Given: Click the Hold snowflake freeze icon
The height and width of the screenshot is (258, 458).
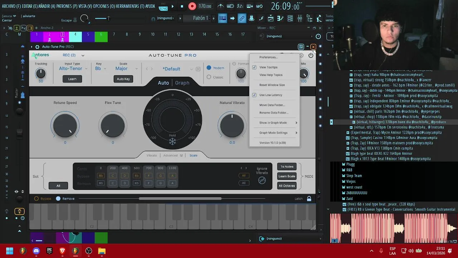Looking at the screenshot, I should [x=172, y=142].
